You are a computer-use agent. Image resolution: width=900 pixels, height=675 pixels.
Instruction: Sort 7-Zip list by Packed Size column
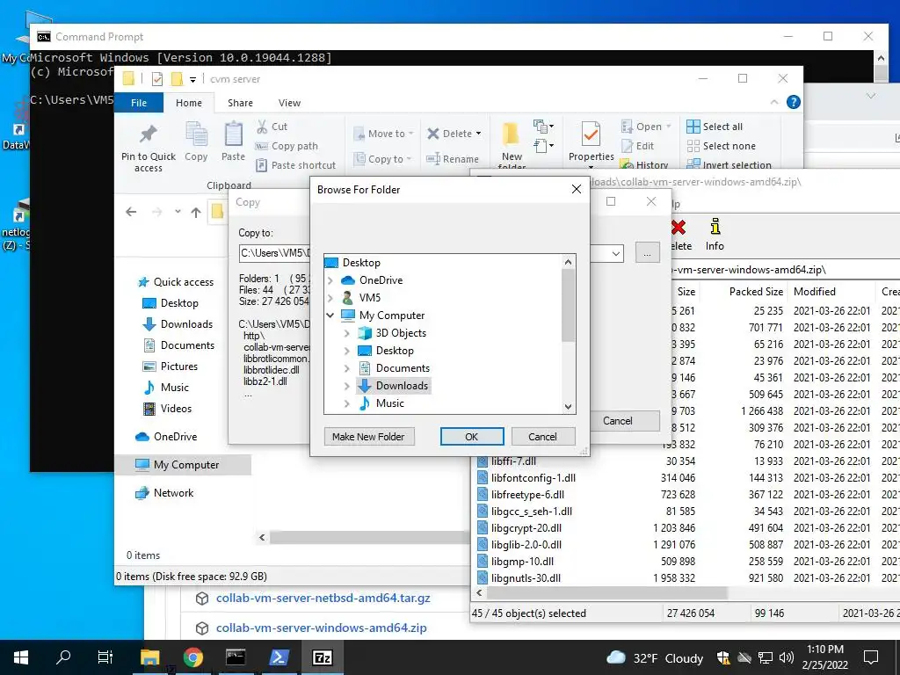click(756, 292)
